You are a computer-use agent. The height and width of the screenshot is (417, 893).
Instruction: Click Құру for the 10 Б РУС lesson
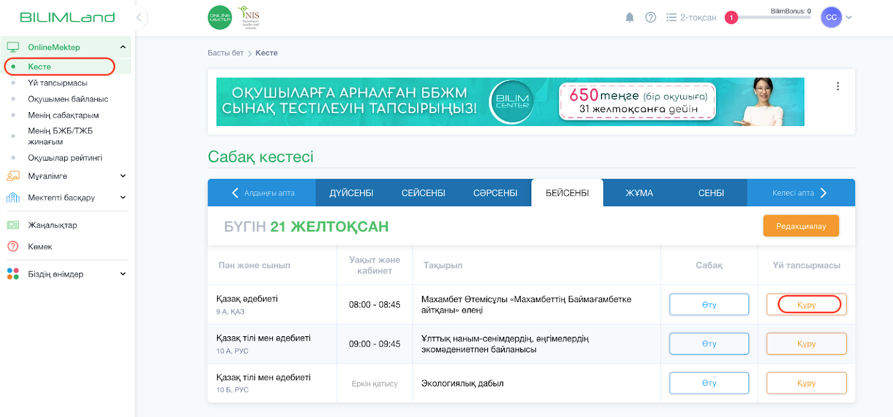(806, 383)
